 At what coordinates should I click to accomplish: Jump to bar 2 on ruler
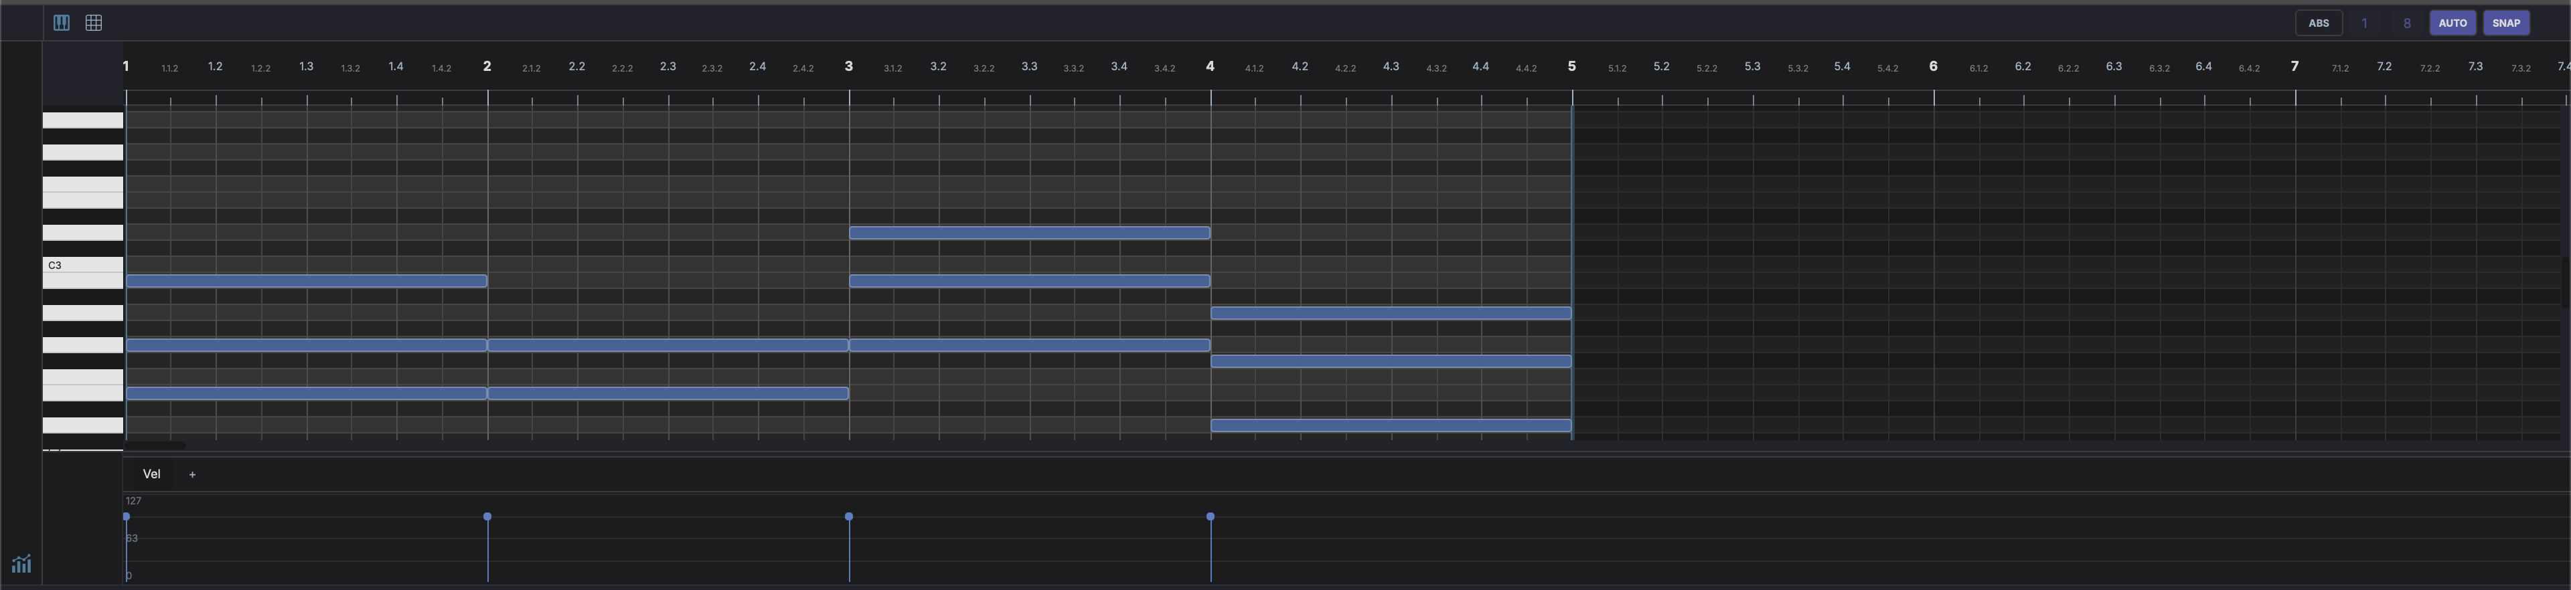point(487,66)
